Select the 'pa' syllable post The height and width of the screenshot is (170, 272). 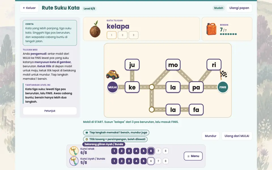pos(196,87)
